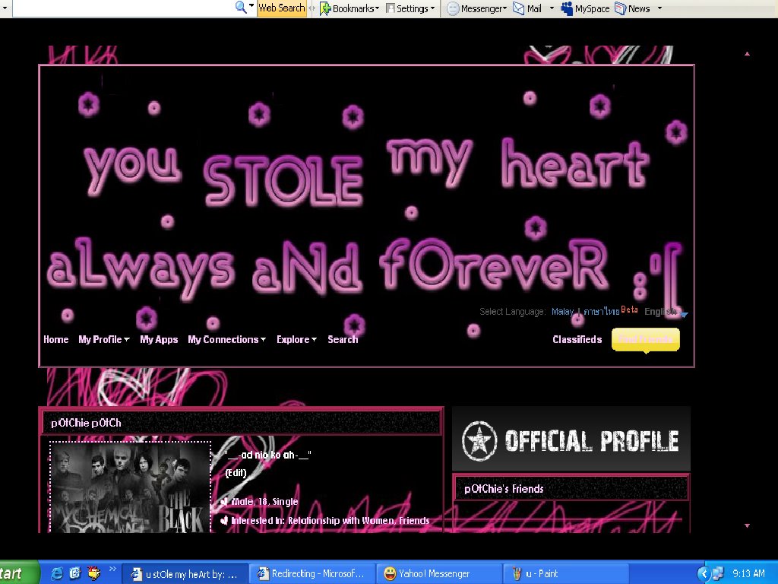Open My Apps in the navigation bar

click(x=159, y=340)
